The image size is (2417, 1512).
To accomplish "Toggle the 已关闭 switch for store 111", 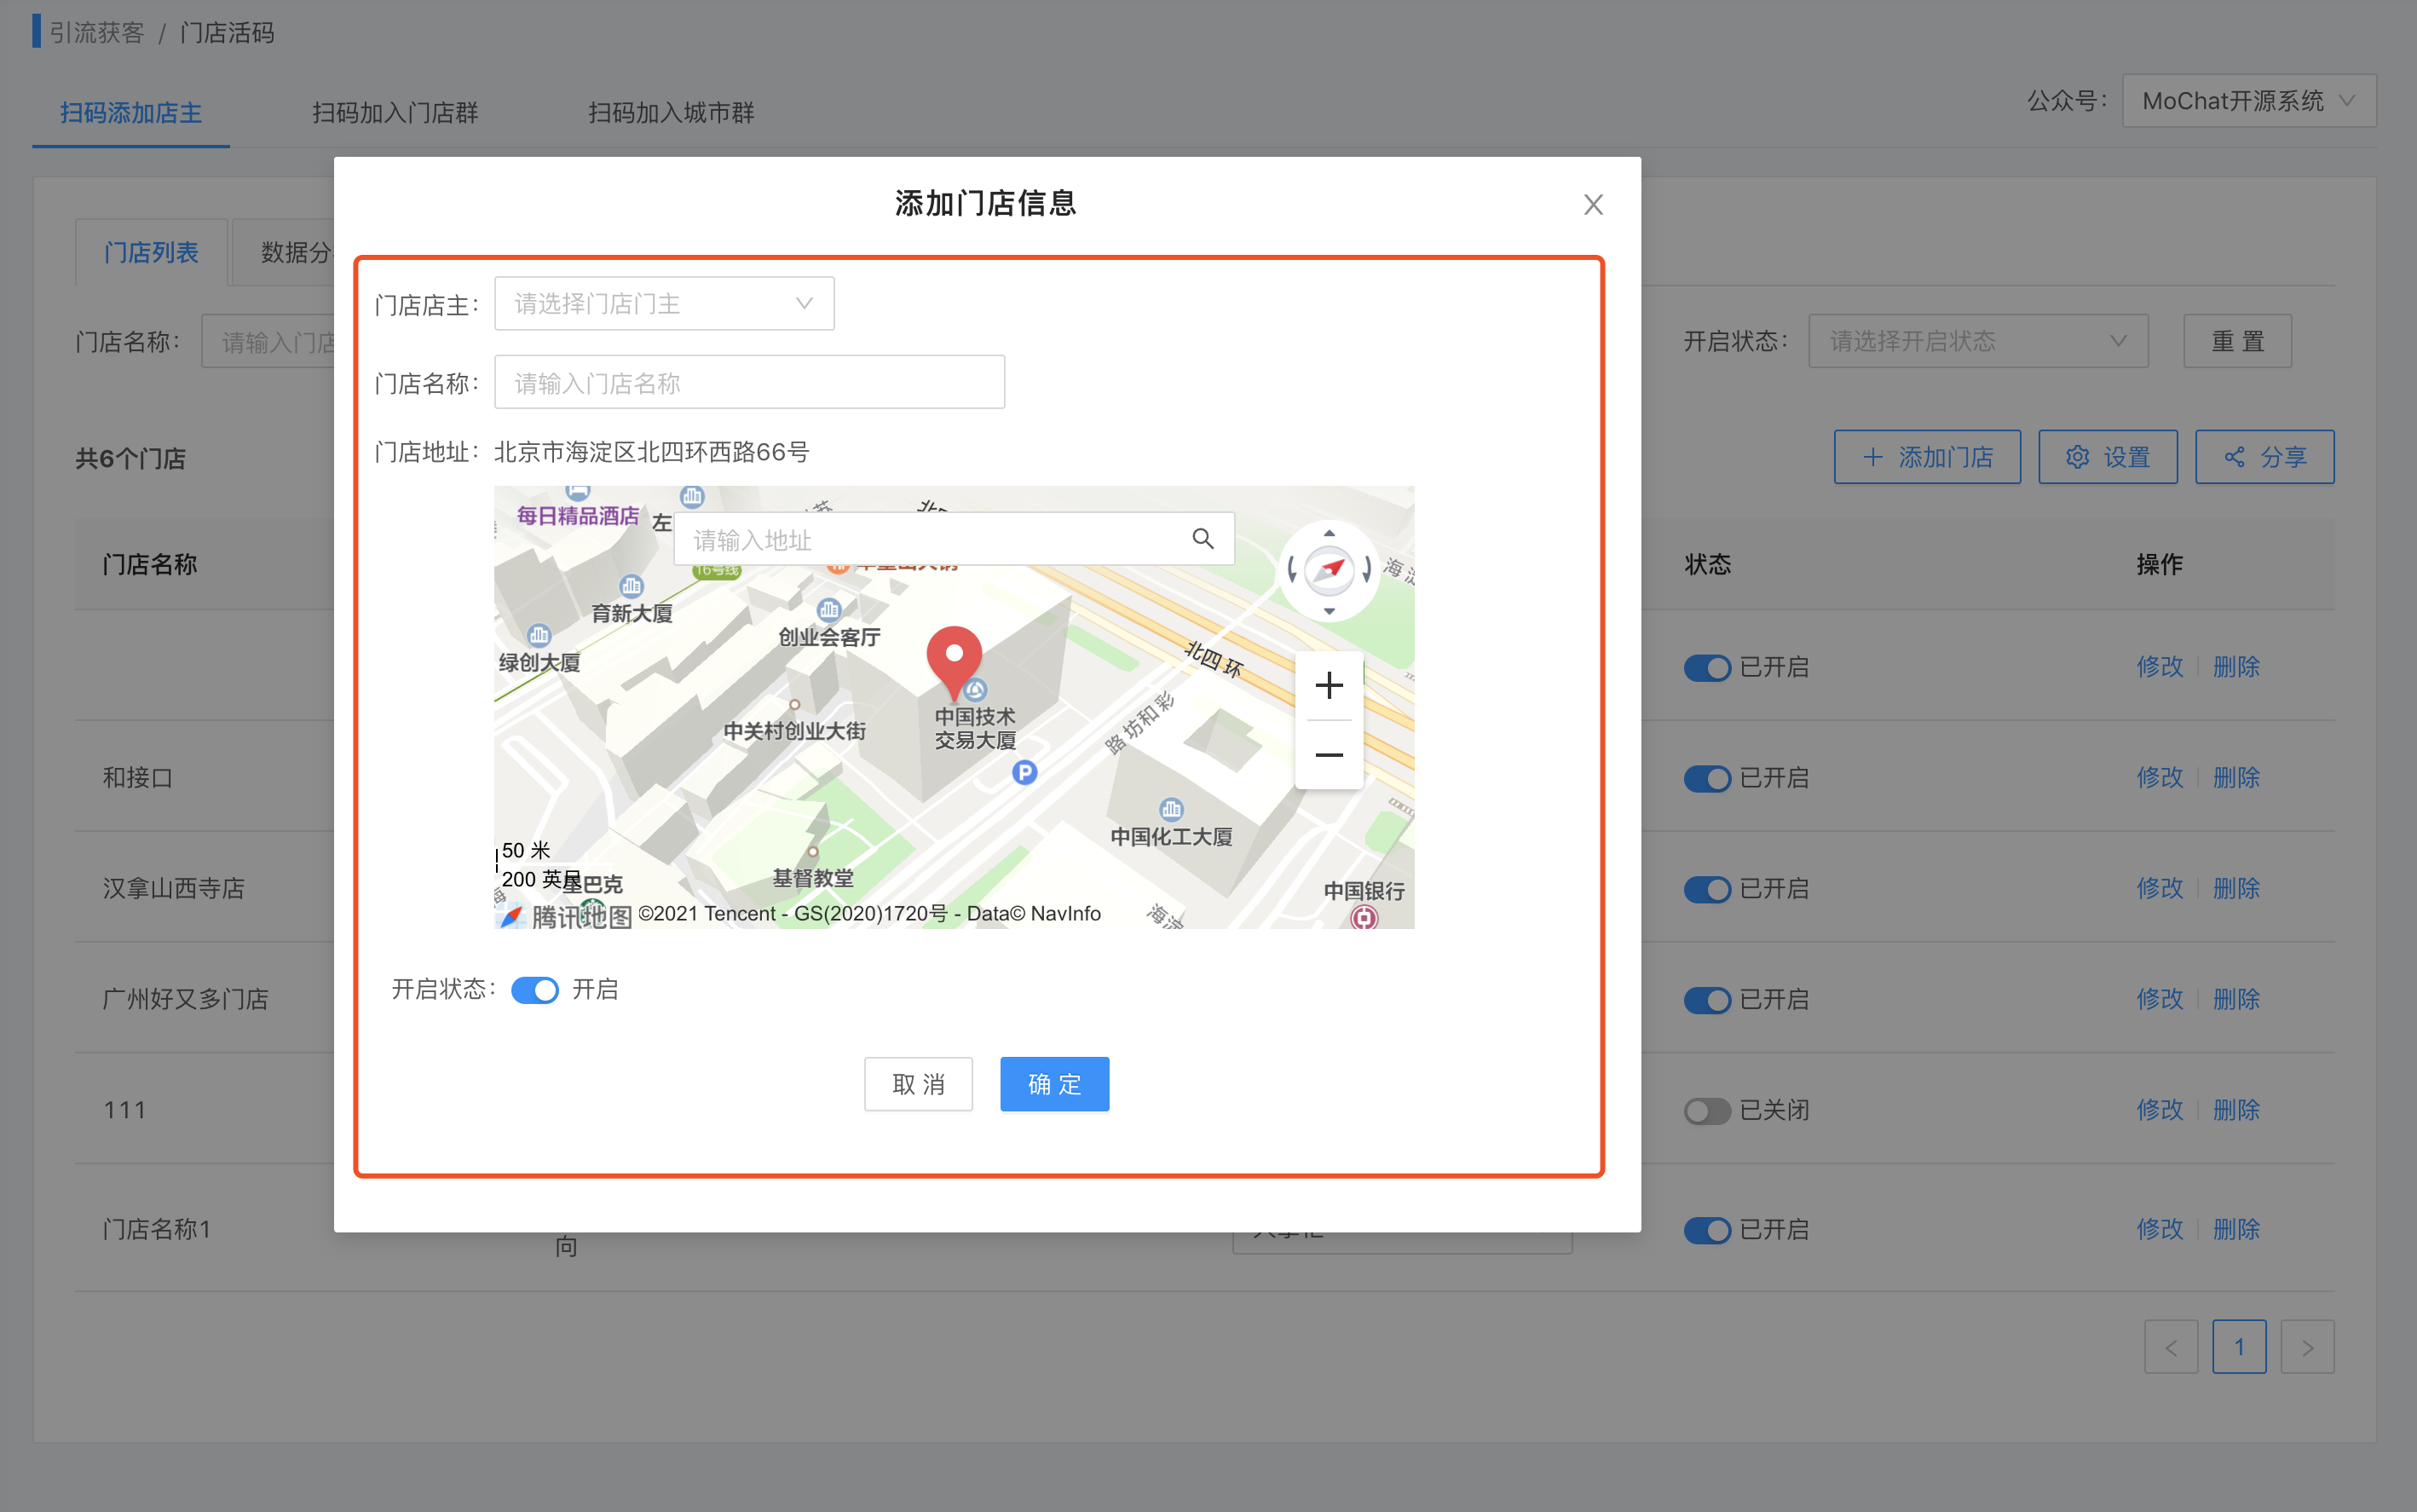I will tap(1706, 1111).
